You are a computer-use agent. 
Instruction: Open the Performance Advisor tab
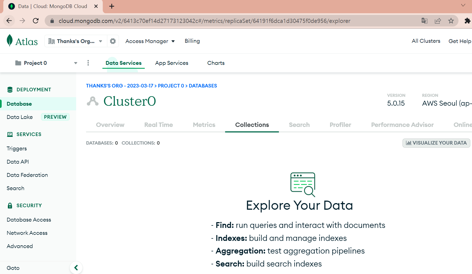point(402,125)
